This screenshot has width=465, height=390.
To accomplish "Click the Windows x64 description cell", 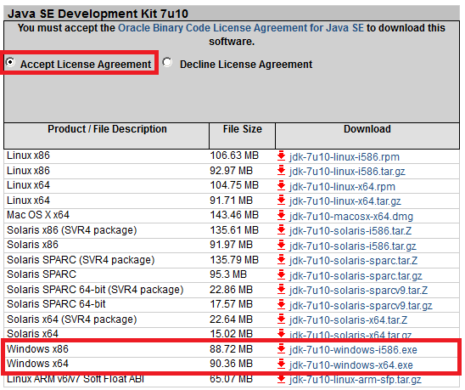I will [37, 364].
